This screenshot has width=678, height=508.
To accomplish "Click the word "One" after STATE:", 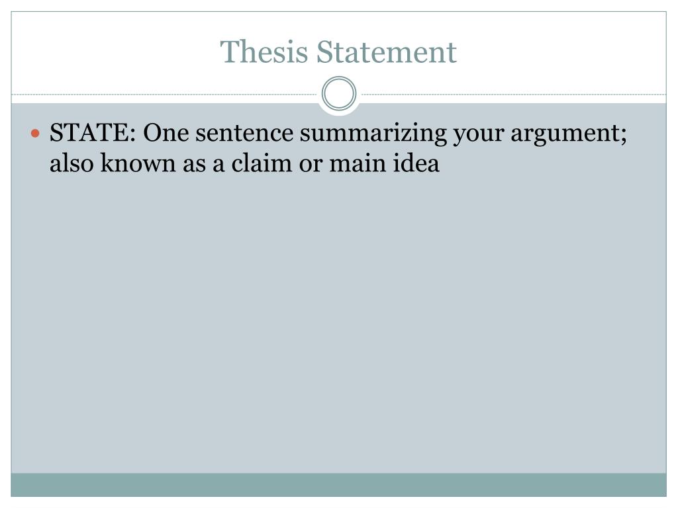I will (x=166, y=132).
